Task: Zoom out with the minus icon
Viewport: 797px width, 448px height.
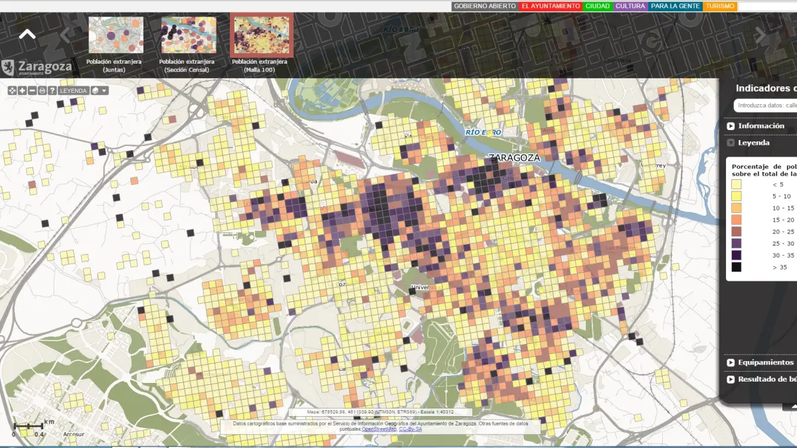Action: 32,90
